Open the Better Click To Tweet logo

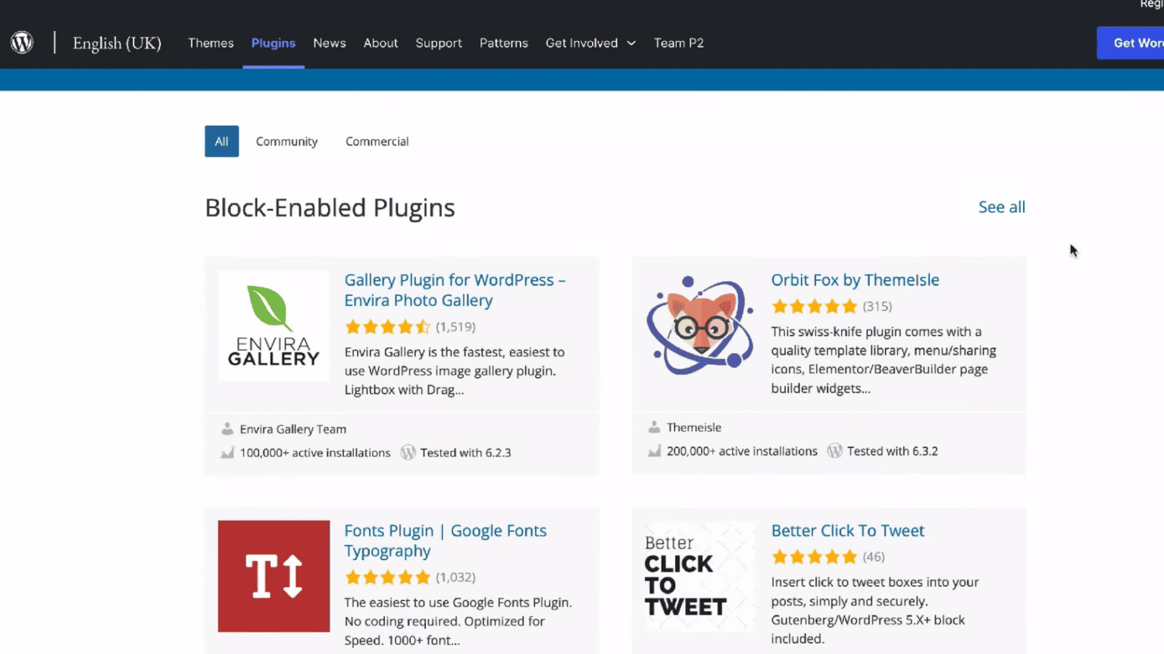tap(699, 576)
